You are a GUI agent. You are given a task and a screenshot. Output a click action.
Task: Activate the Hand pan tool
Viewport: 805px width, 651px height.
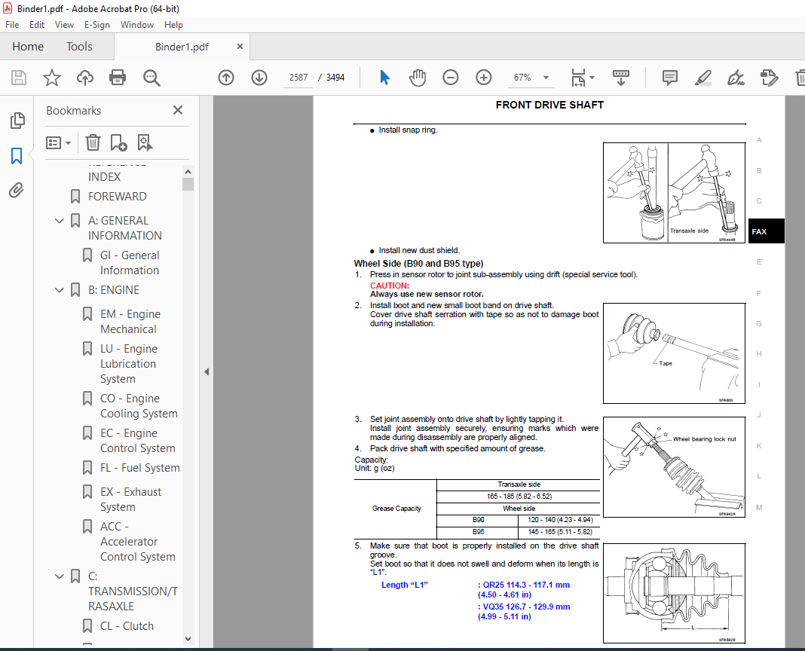click(x=418, y=78)
